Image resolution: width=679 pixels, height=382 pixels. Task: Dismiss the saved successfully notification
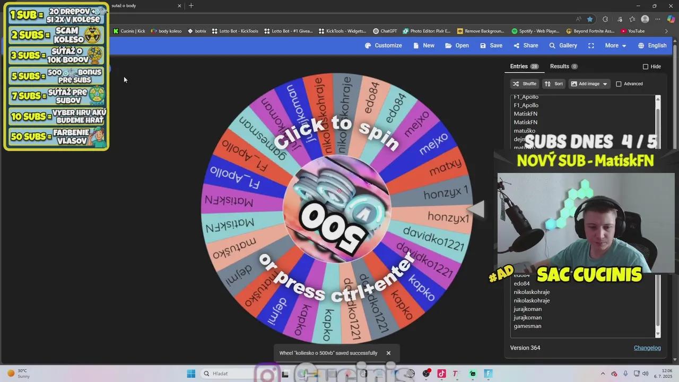tap(388, 353)
